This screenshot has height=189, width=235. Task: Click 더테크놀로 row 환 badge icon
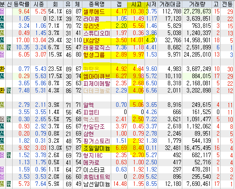tap(2, 91)
